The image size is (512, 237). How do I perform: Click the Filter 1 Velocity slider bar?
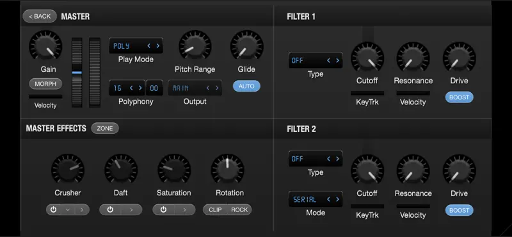pyautogui.click(x=413, y=93)
